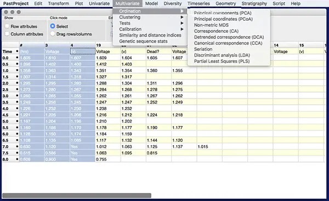Viewport: 329px width, 201px height.
Task: Click the red close window button
Action: click(6, 12)
